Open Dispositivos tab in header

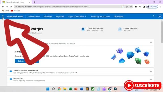click(119, 16)
